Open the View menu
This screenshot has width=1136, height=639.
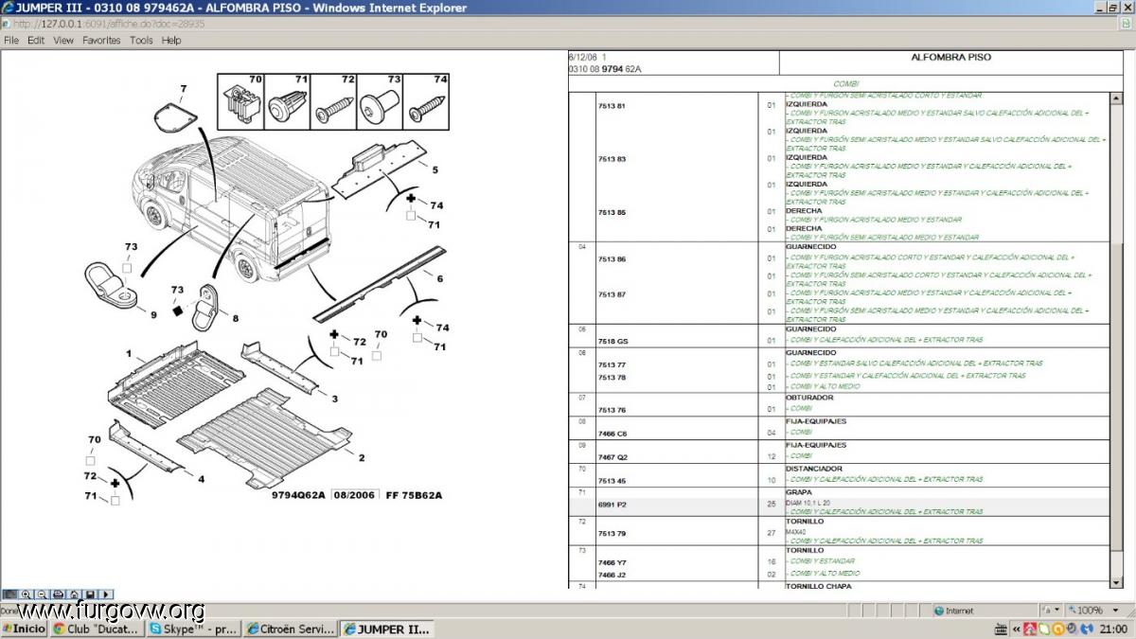[63, 41]
